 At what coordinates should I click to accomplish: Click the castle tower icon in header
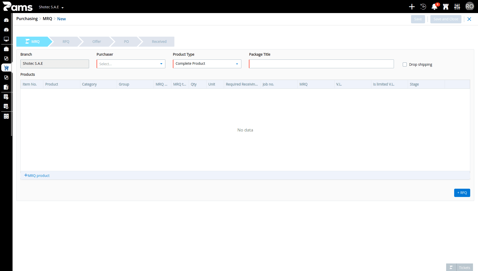pyautogui.click(x=446, y=7)
